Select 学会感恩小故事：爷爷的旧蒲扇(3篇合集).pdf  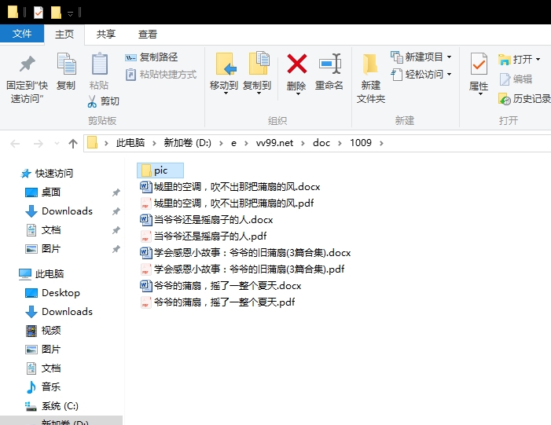[242, 269]
